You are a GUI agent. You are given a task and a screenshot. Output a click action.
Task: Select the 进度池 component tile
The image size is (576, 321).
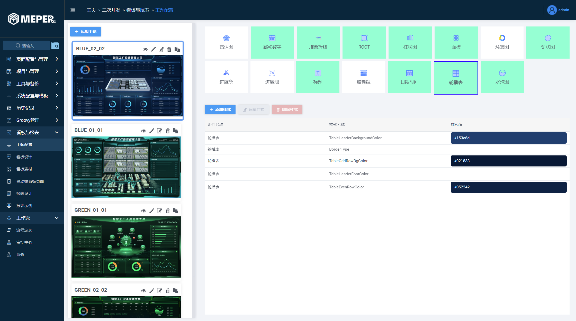[272, 77]
